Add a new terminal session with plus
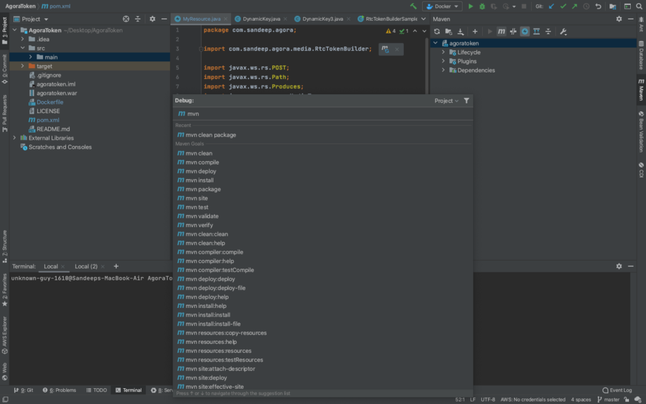646x404 pixels. [x=116, y=266]
